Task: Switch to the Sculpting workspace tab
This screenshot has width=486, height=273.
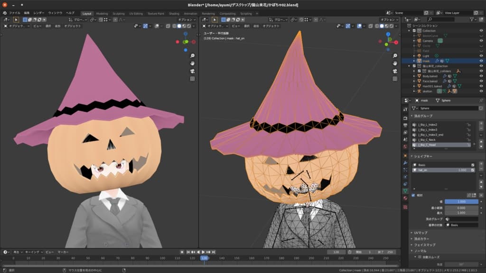Action: tap(119, 13)
